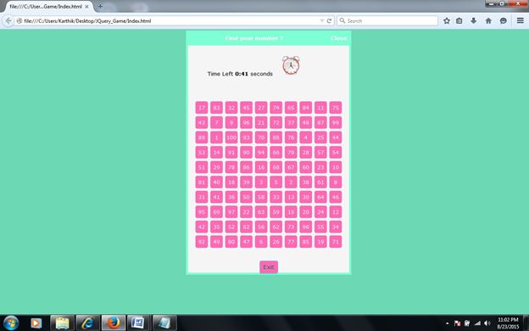This screenshot has height=331, width=529.
Task: Switch to Firefox in the taskbar
Action: point(114,323)
